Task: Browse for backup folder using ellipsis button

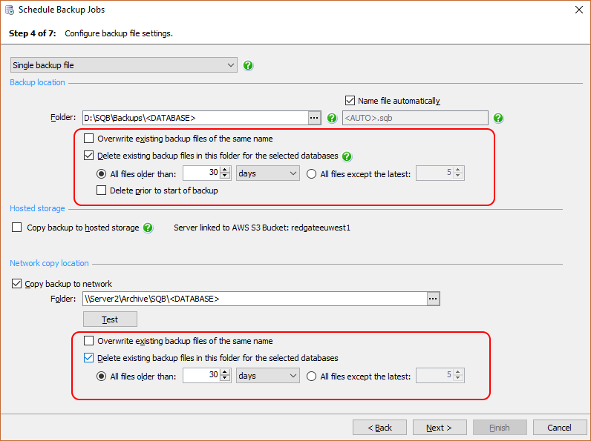Action: tap(314, 118)
